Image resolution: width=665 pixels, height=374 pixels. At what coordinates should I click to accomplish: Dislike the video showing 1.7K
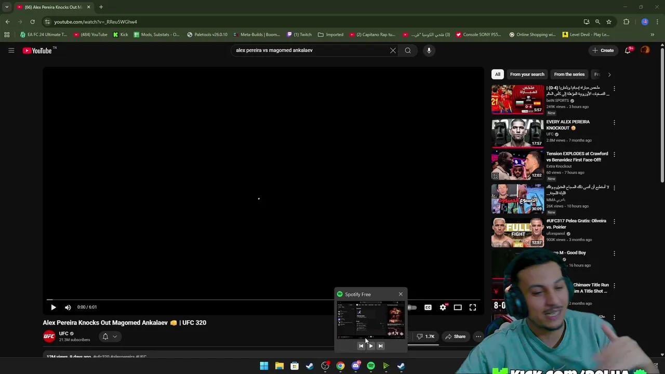click(426, 336)
